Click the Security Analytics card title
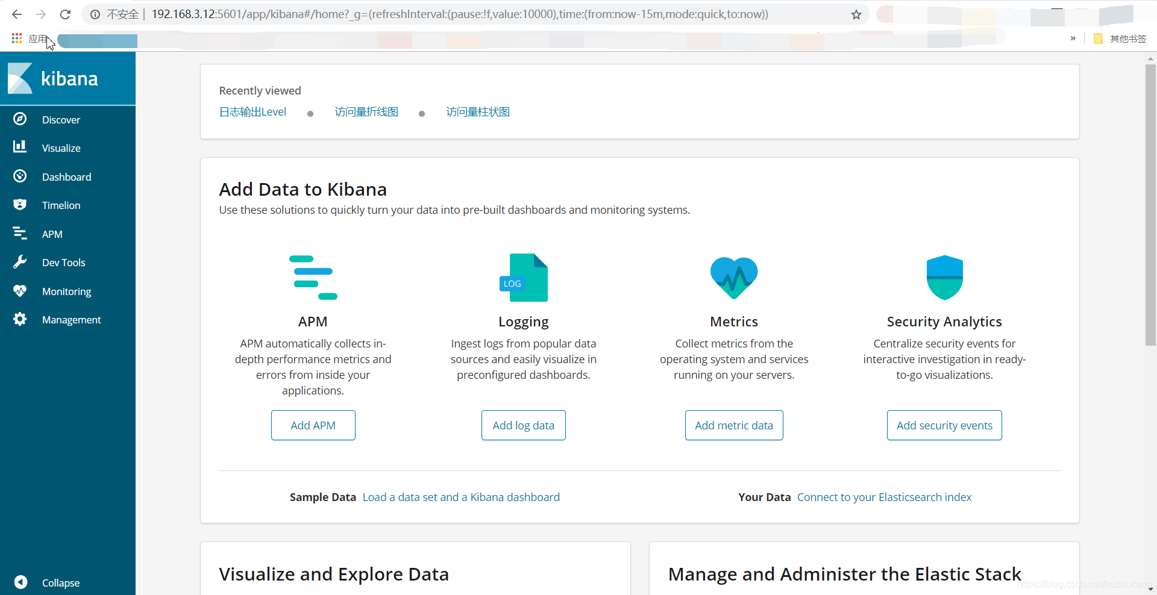Image resolution: width=1157 pixels, height=595 pixels. pyautogui.click(x=944, y=322)
